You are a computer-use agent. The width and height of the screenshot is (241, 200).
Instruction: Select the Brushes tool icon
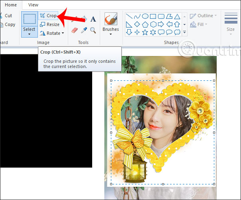111,19
